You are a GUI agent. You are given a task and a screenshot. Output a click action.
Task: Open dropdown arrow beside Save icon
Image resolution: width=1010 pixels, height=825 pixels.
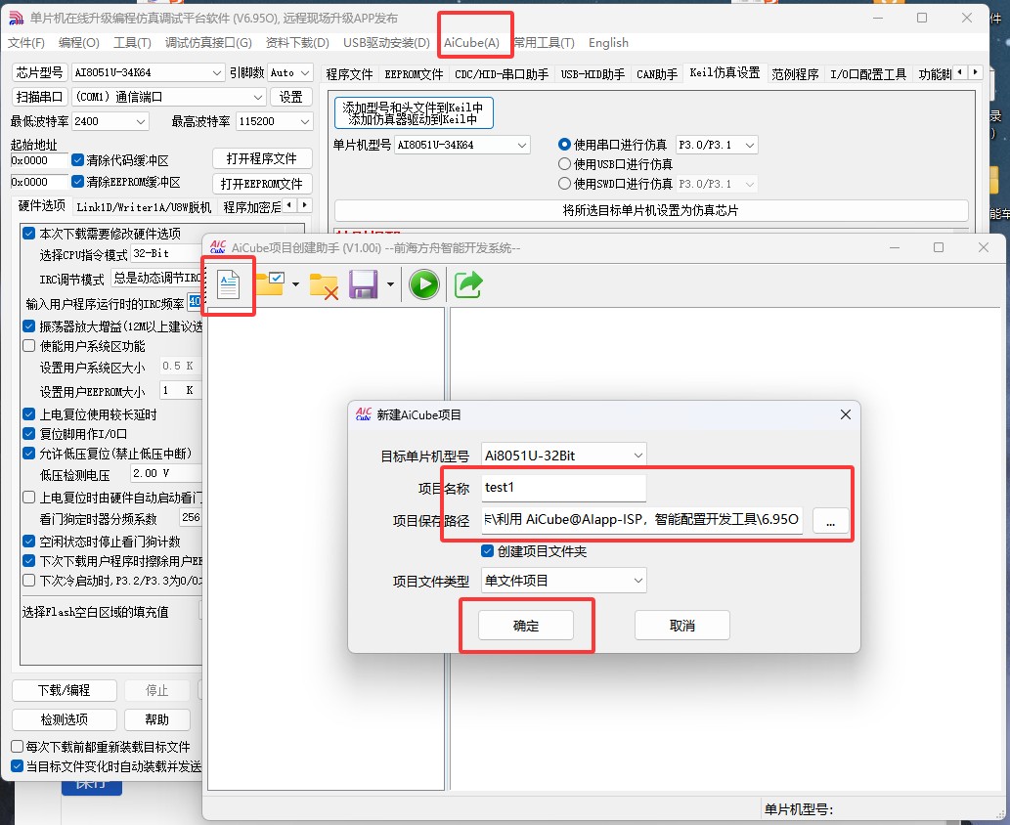coord(390,284)
